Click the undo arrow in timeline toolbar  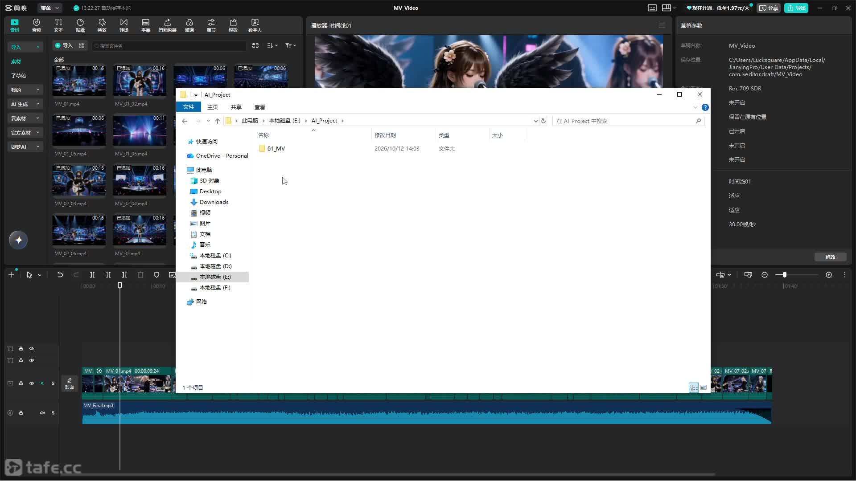point(60,275)
